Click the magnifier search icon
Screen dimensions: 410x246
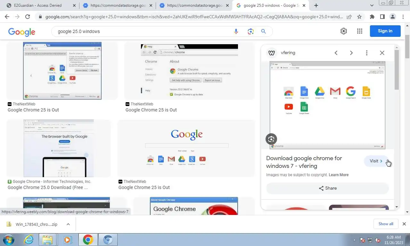(x=264, y=31)
